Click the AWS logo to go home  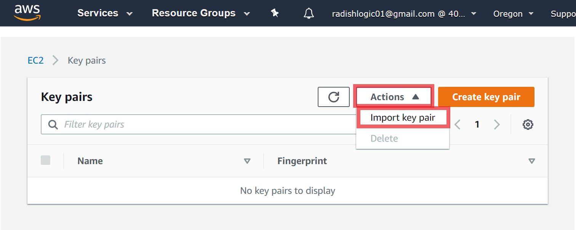click(x=27, y=13)
